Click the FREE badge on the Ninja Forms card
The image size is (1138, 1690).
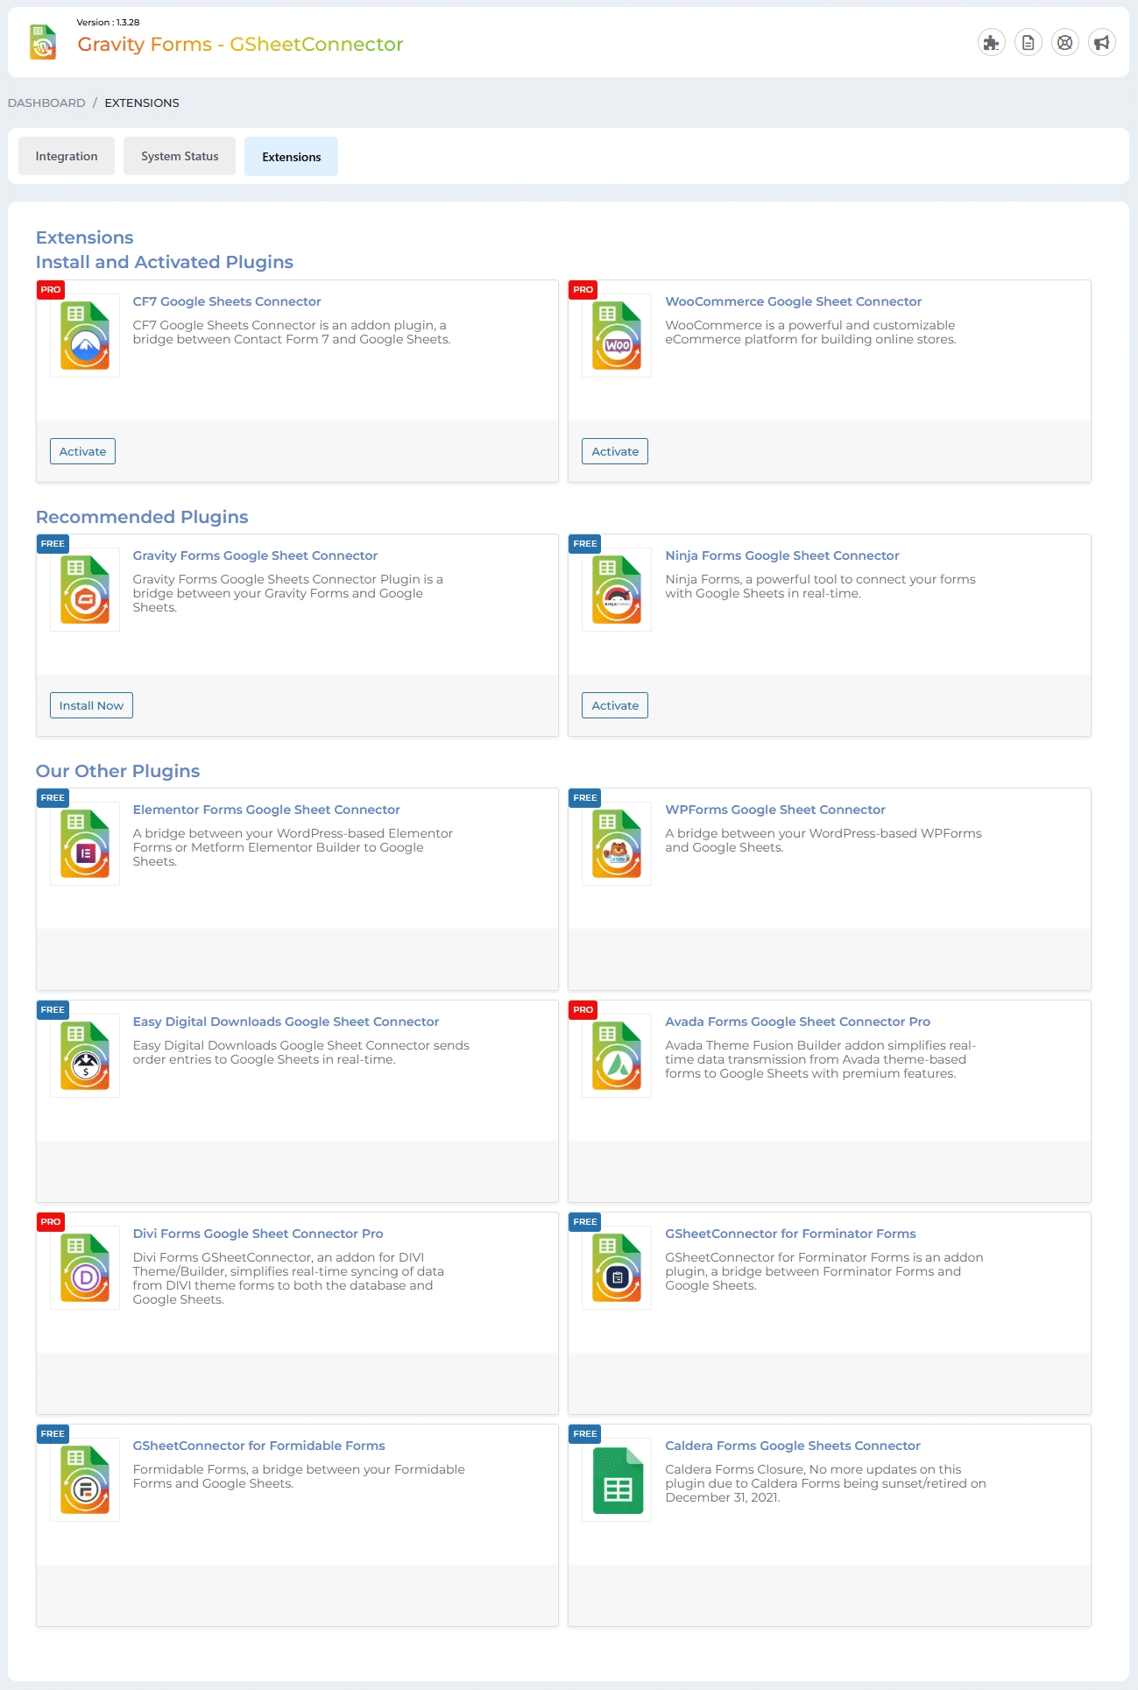[x=584, y=543]
